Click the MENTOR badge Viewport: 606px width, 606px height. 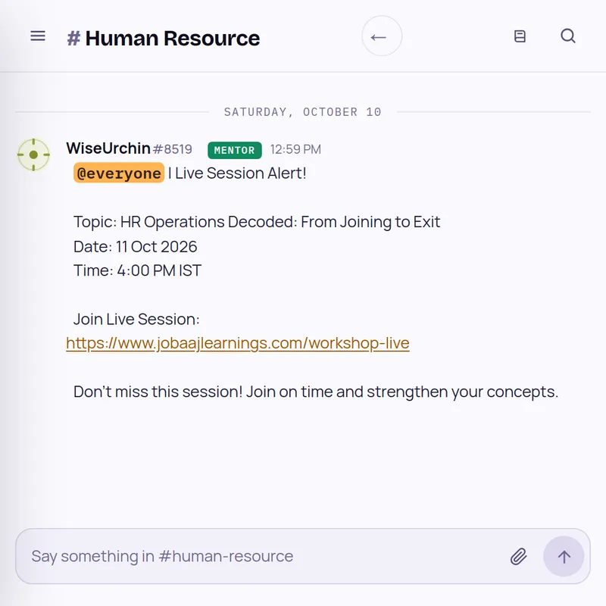tap(235, 150)
